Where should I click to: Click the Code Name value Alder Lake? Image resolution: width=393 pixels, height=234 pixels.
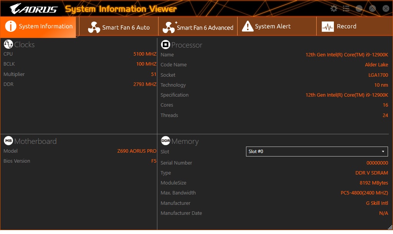click(376, 65)
